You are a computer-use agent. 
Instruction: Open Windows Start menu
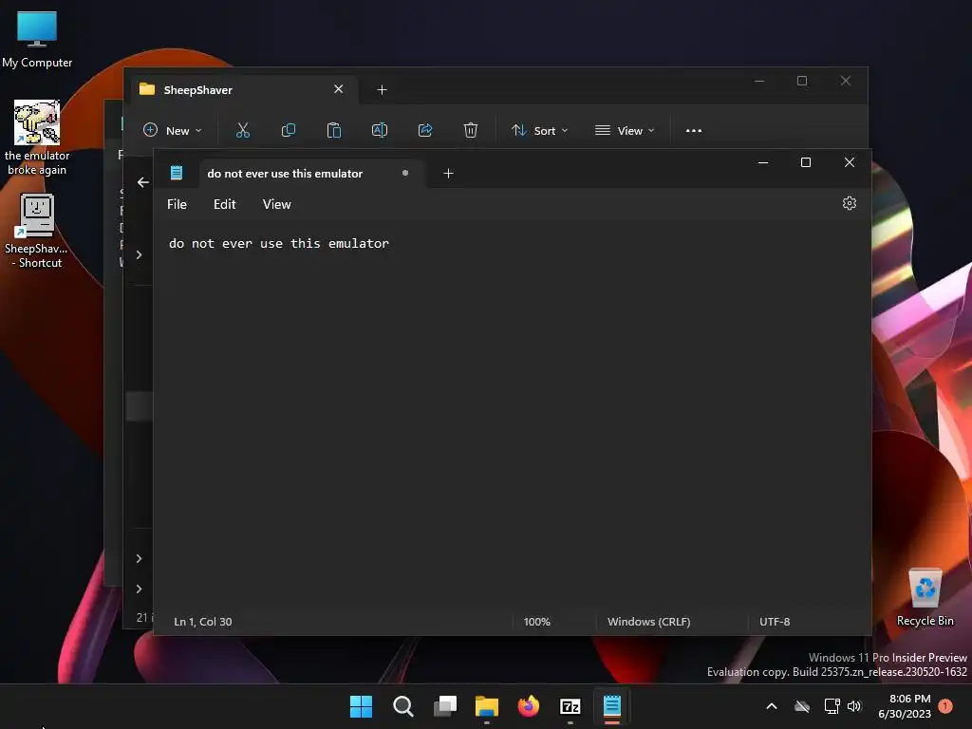coord(361,706)
